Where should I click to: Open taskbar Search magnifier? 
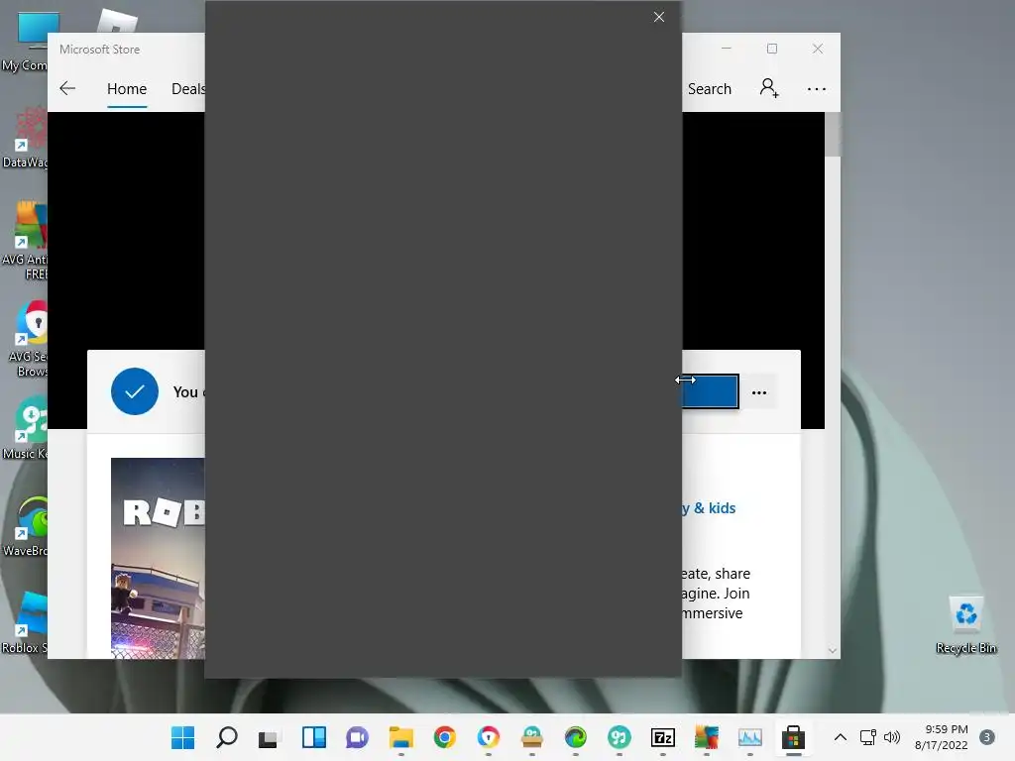point(227,737)
